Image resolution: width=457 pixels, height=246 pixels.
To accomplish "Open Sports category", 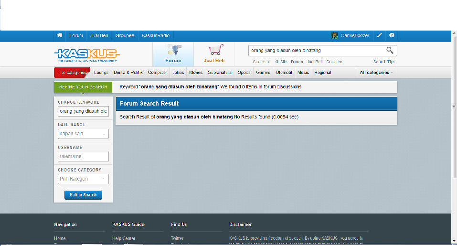I will (x=244, y=73).
